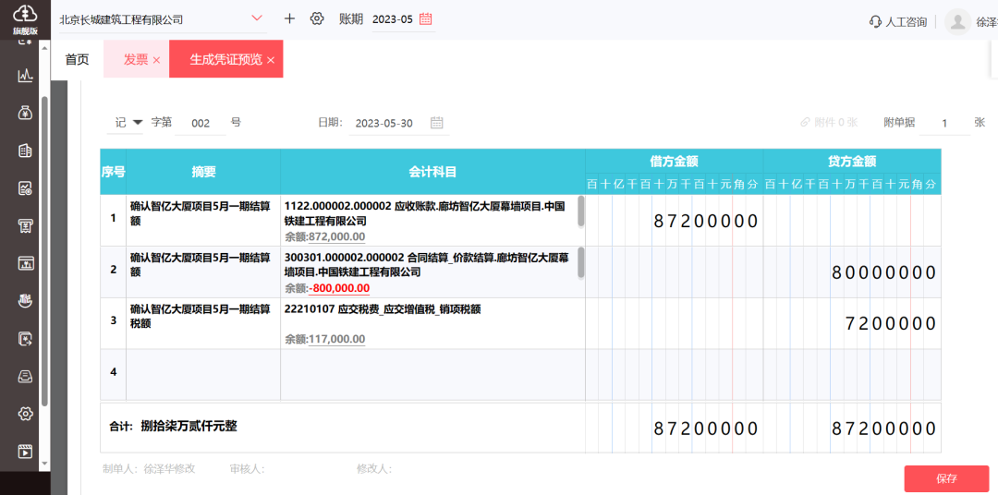Click the 保存 button
This screenshot has width=998, height=495.
(x=946, y=478)
